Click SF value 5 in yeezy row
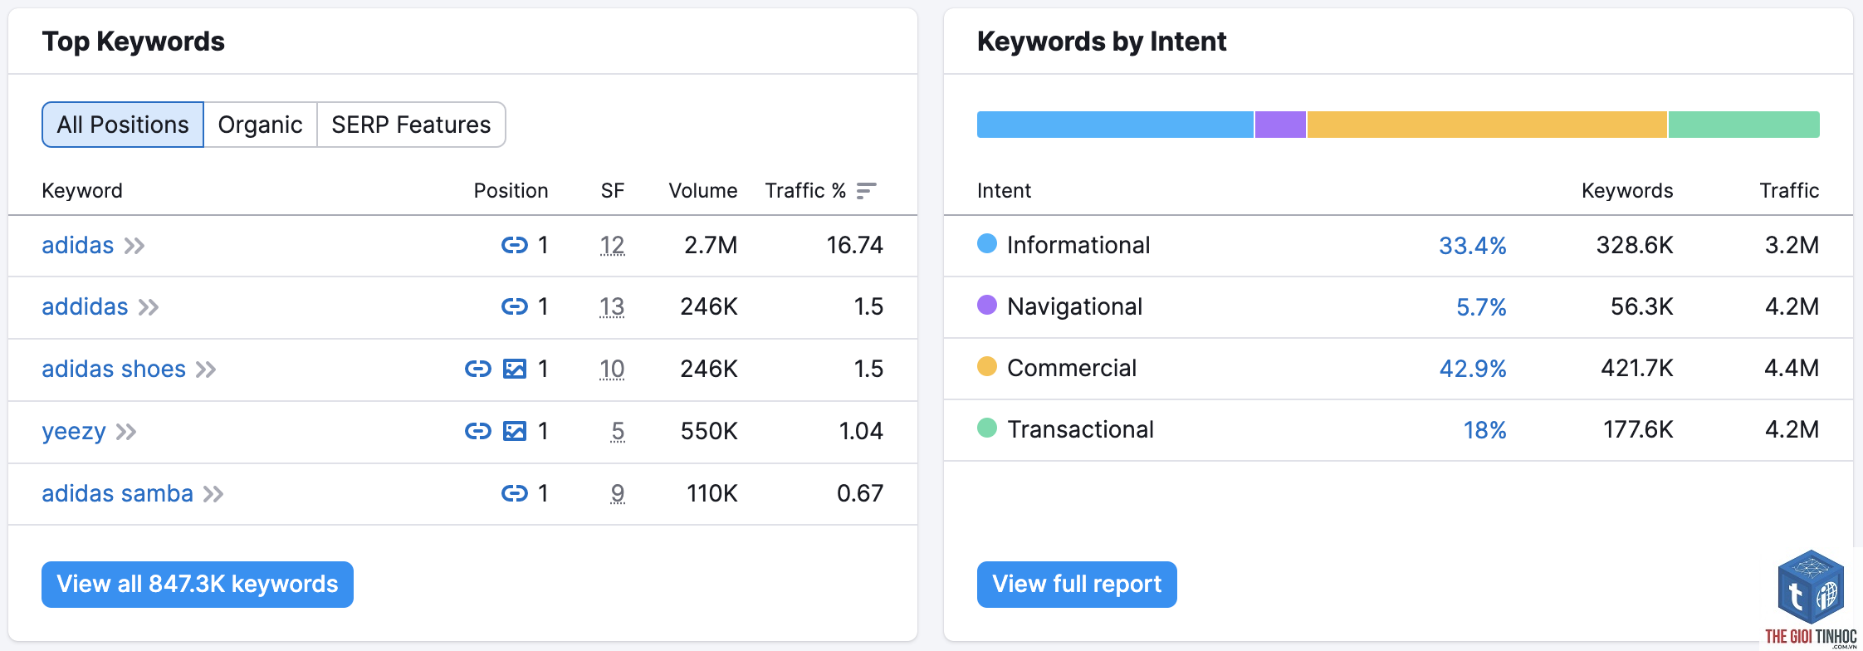Image resolution: width=1863 pixels, height=651 pixels. pyautogui.click(x=618, y=431)
